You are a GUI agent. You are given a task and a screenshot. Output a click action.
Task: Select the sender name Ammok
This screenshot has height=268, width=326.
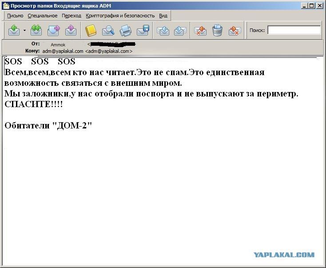tap(58, 45)
